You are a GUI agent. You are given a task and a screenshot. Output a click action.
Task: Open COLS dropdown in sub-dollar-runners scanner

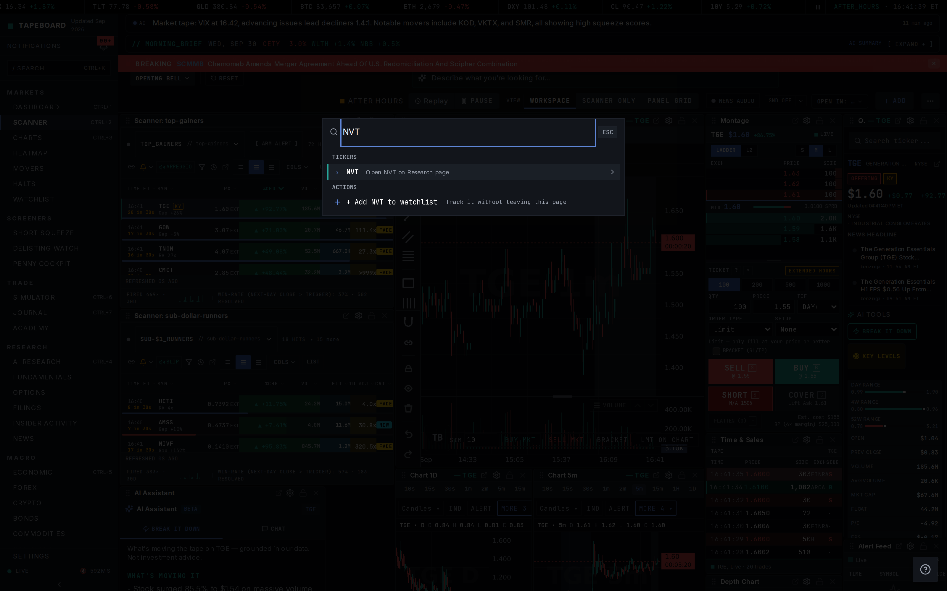(284, 362)
